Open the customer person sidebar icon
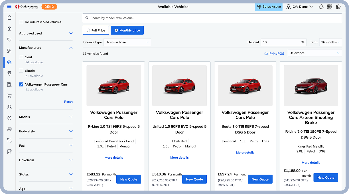 9,107
